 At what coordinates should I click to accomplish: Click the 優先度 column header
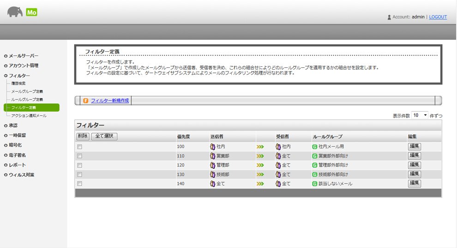click(183, 136)
